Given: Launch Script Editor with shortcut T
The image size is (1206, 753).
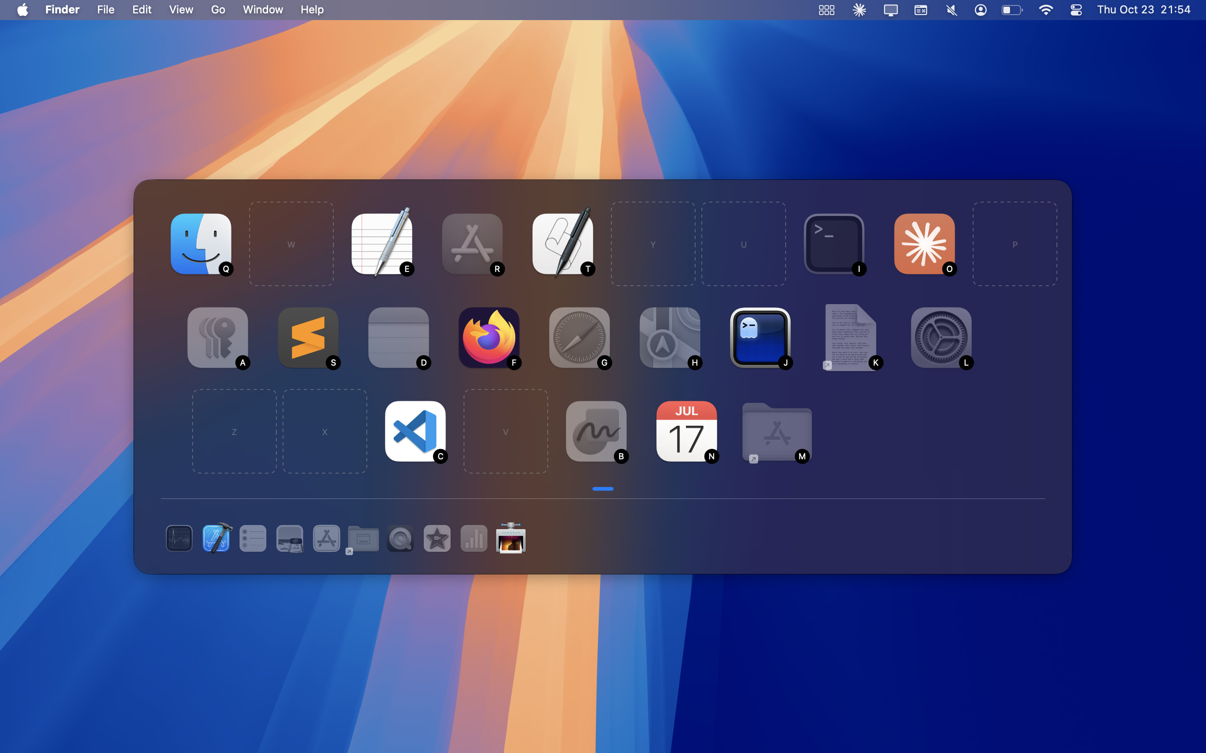Looking at the screenshot, I should tap(563, 244).
